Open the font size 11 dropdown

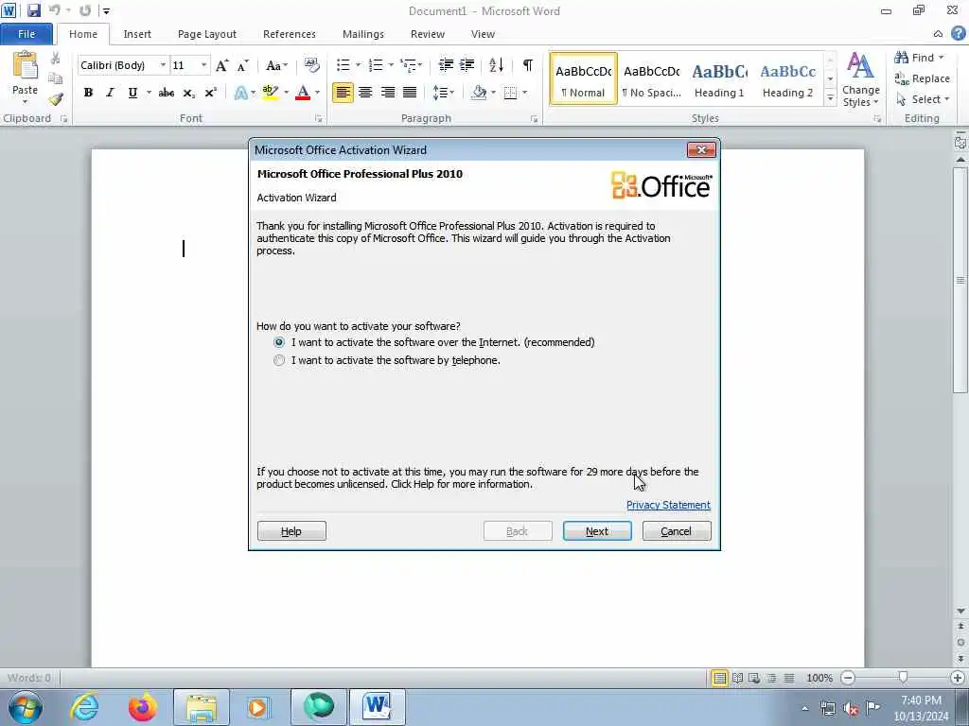(204, 65)
